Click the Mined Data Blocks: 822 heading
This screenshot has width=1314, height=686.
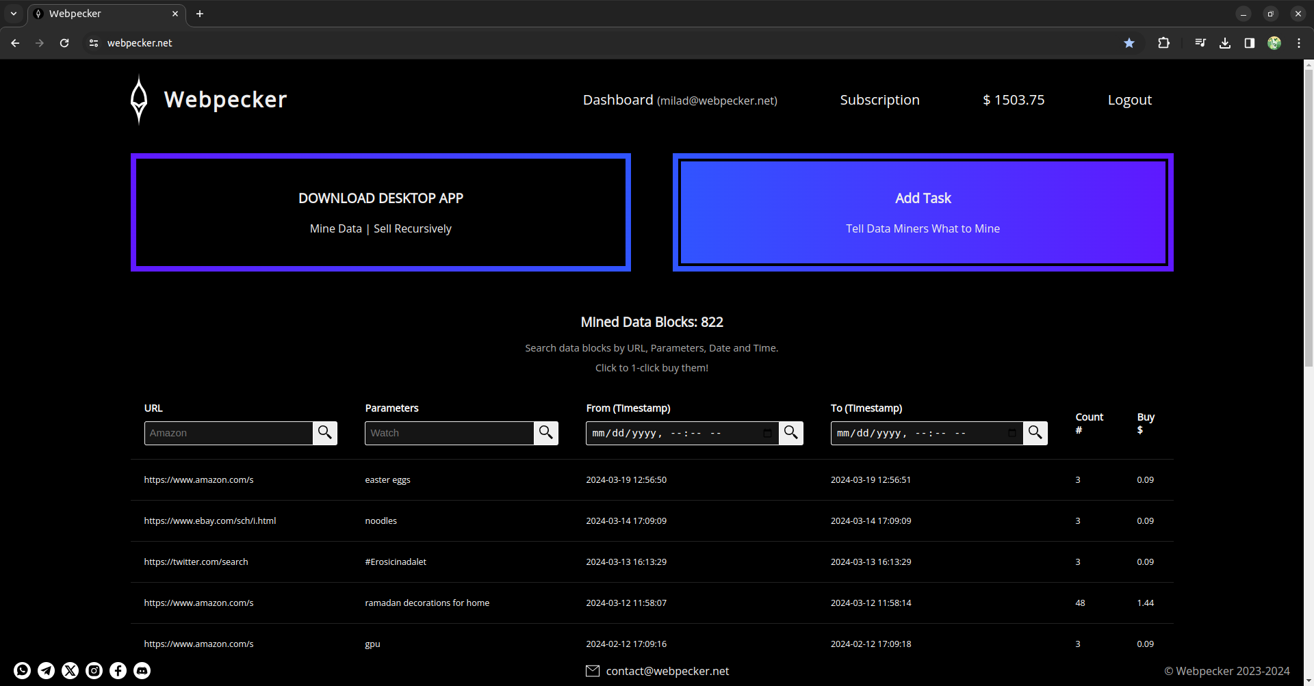pos(652,322)
